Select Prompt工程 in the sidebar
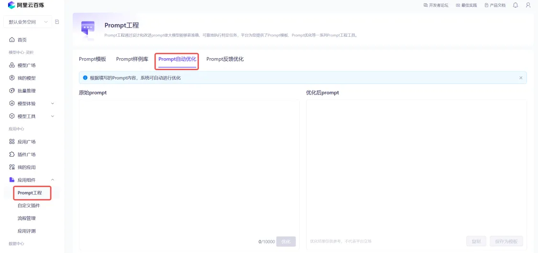The width and height of the screenshot is (538, 253). (30, 193)
